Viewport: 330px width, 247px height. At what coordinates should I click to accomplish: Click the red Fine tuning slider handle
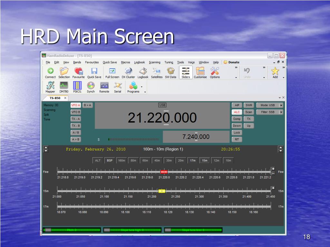(x=164, y=172)
